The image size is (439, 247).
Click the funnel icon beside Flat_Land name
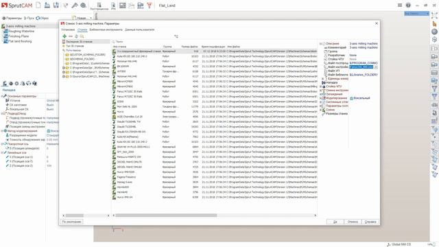coord(150,5)
